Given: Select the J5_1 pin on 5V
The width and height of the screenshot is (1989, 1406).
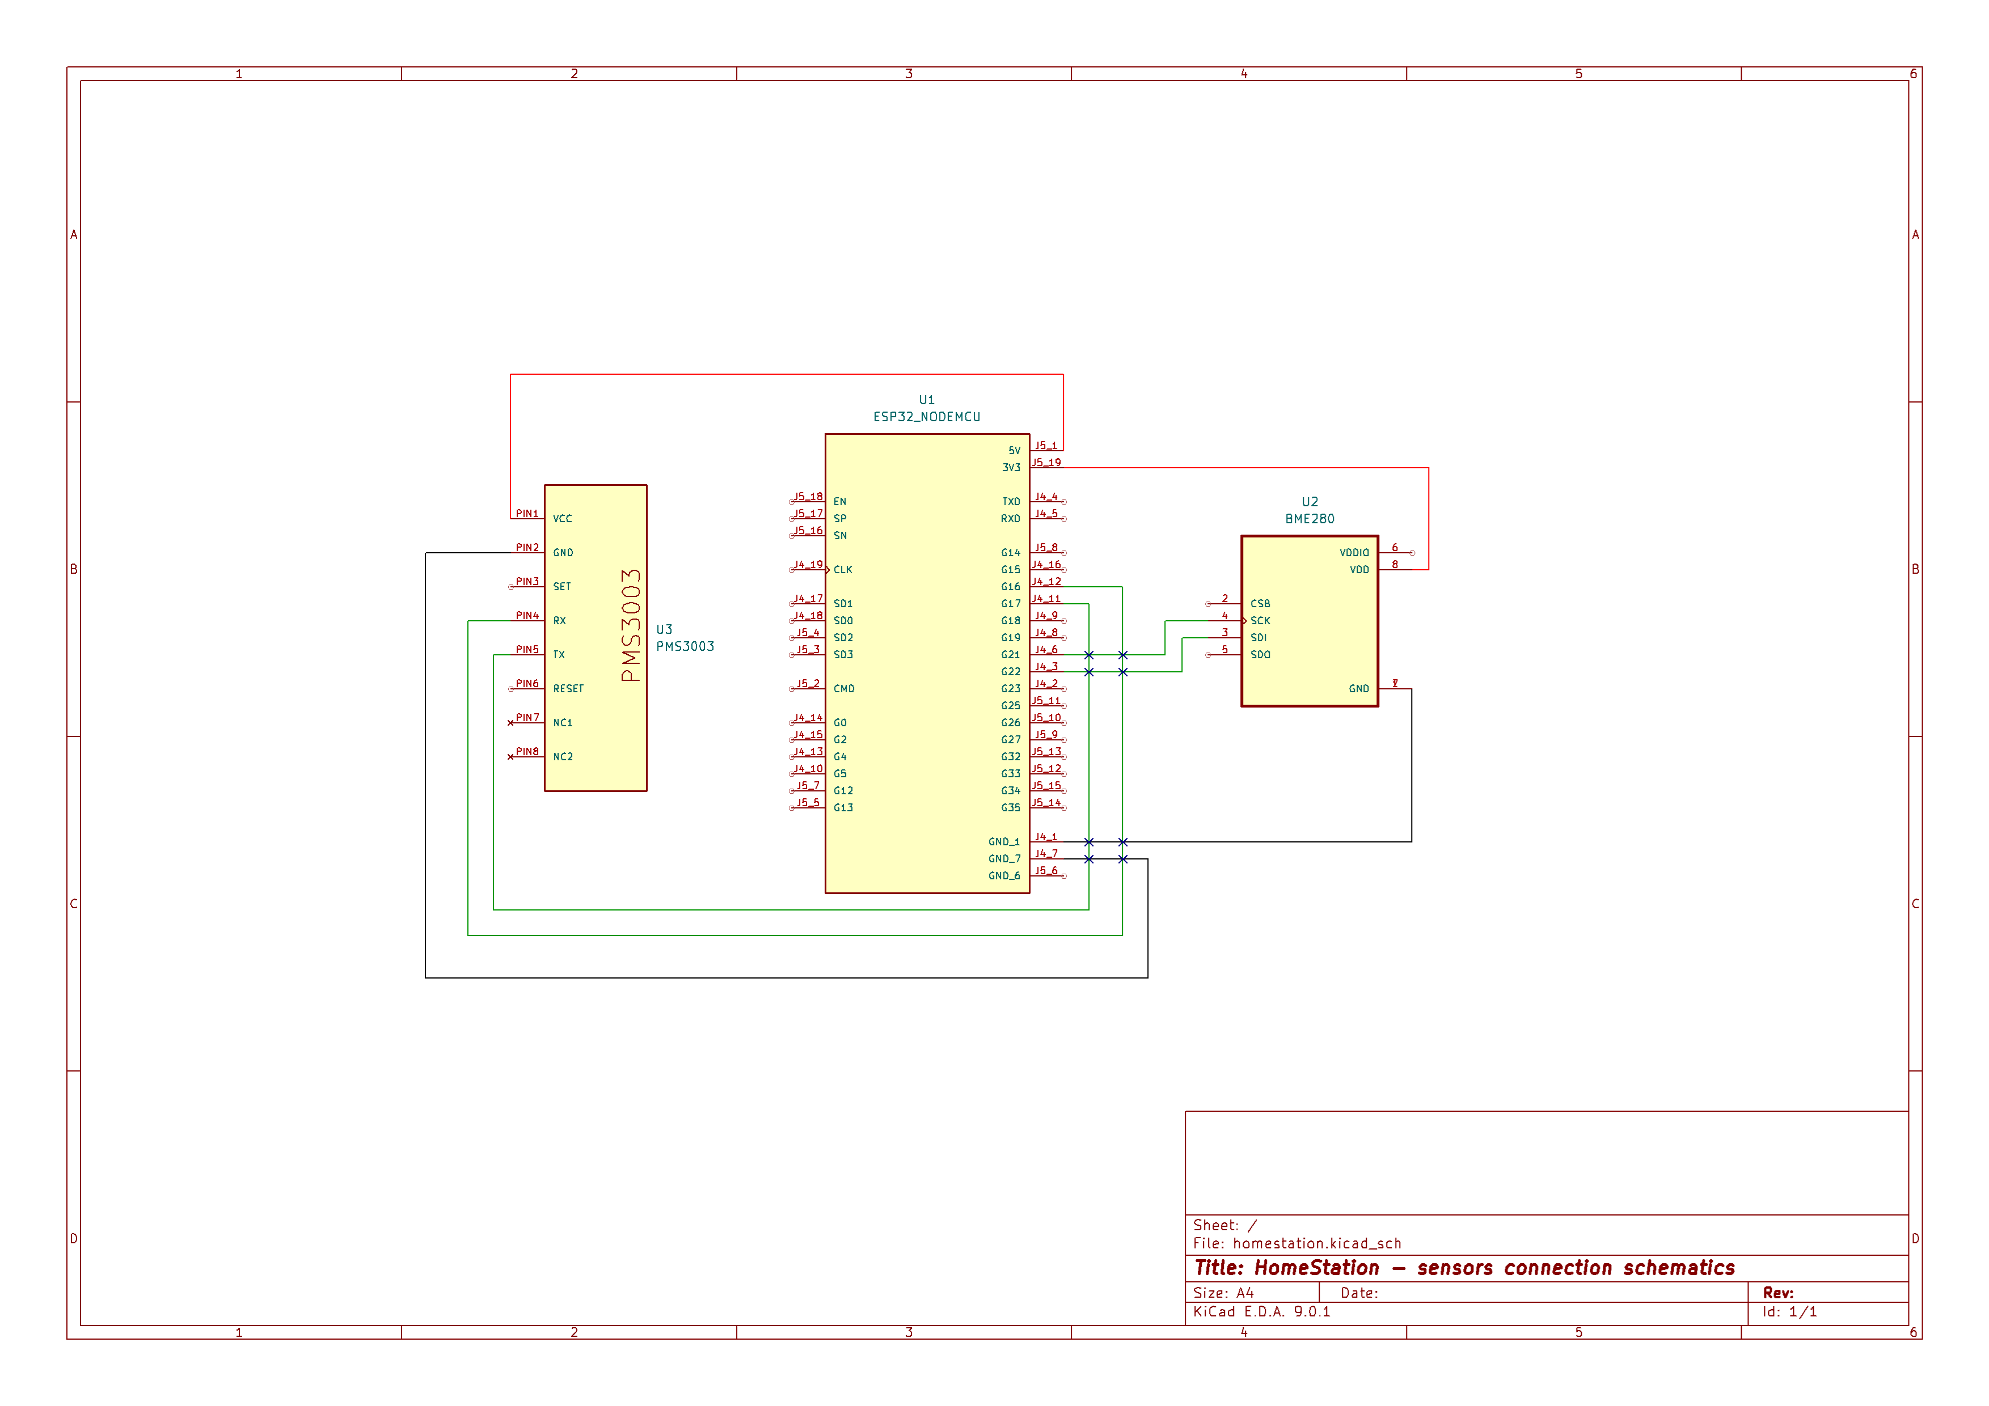Looking at the screenshot, I should [1046, 445].
